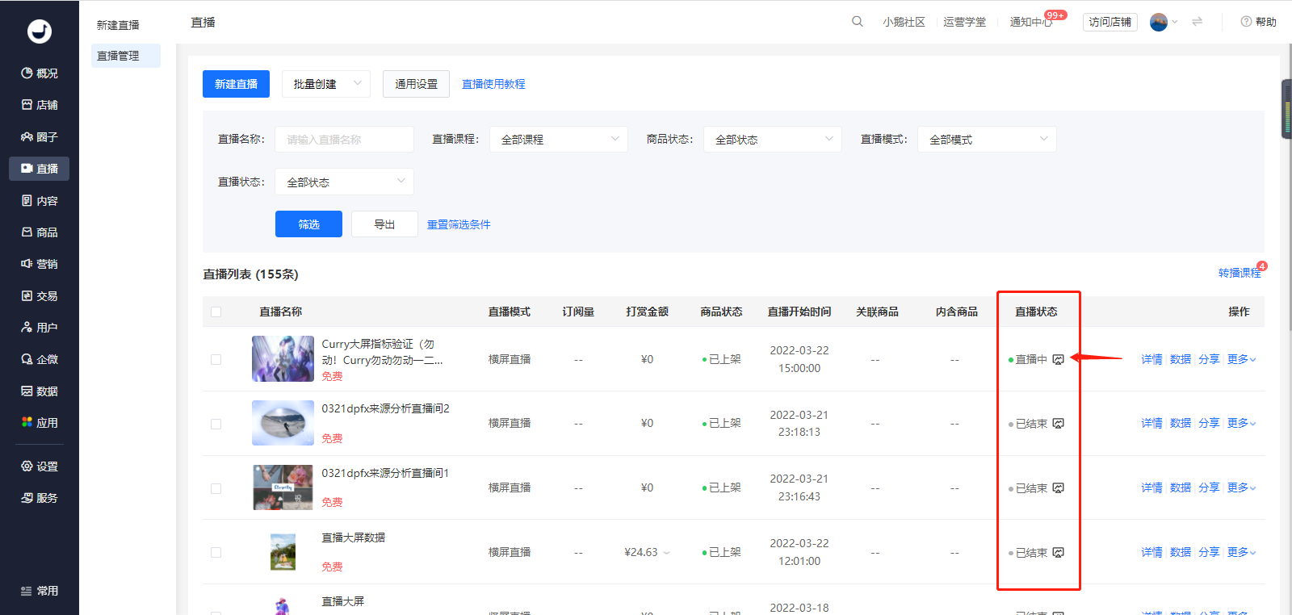The height and width of the screenshot is (615, 1292).
Task: Open the 直播课程 全部课程 dropdown
Action: (x=559, y=139)
